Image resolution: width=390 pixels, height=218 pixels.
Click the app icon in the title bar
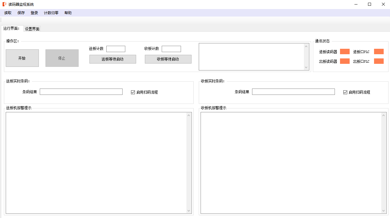pos(5,4)
